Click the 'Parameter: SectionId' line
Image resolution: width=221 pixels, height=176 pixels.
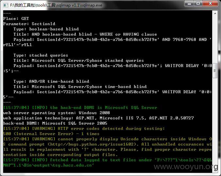click(29, 24)
